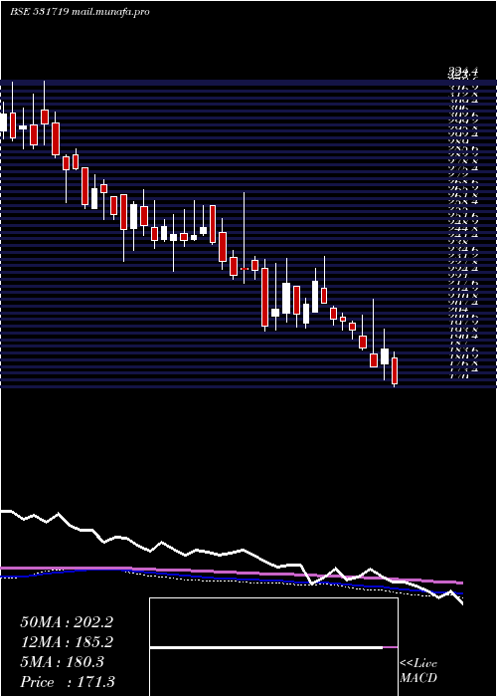Screen dimensions: 497x697
Task: Click the tall red candle in the chart's middle
Action: click(x=265, y=297)
